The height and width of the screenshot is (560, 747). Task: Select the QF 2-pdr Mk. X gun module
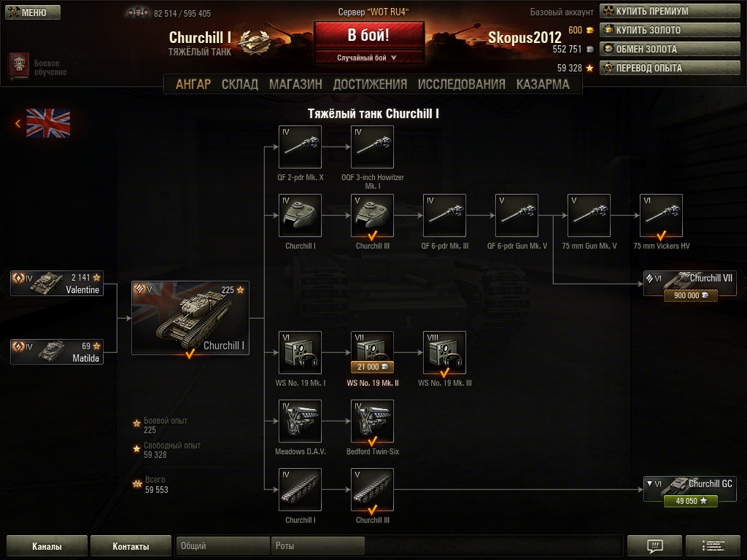300,147
